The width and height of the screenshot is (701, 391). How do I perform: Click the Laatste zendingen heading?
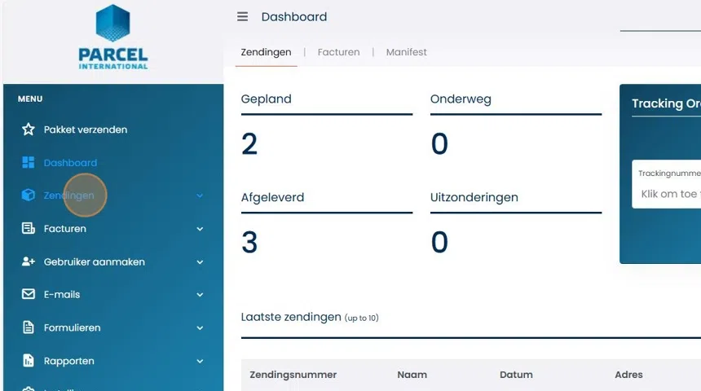coord(310,317)
